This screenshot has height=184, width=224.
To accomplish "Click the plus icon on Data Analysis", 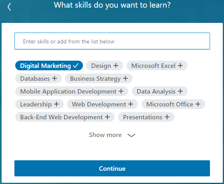I will tap(180, 91).
